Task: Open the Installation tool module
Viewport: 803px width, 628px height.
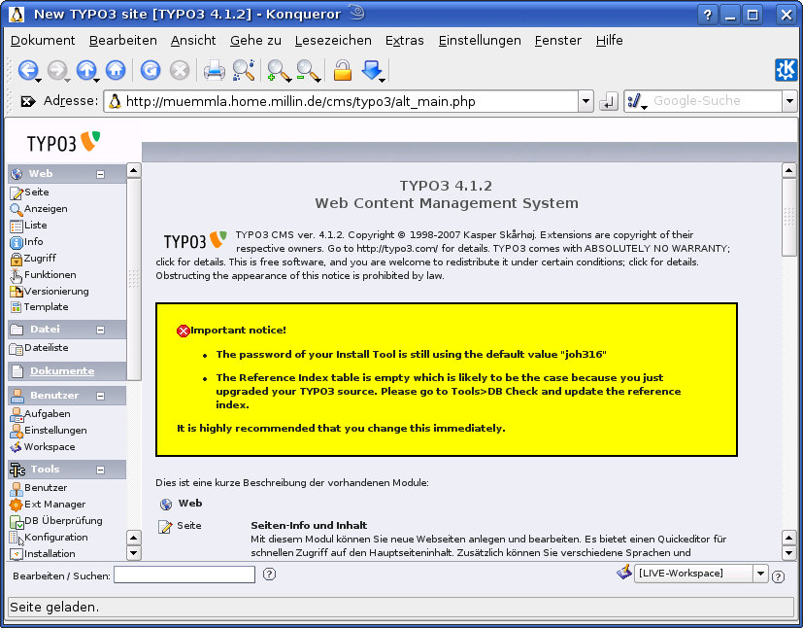Action: [43, 554]
